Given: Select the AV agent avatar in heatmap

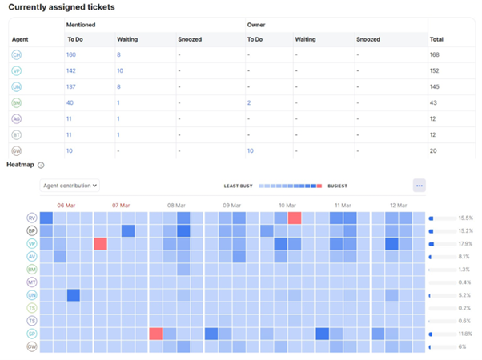Looking at the screenshot, I should (x=32, y=257).
